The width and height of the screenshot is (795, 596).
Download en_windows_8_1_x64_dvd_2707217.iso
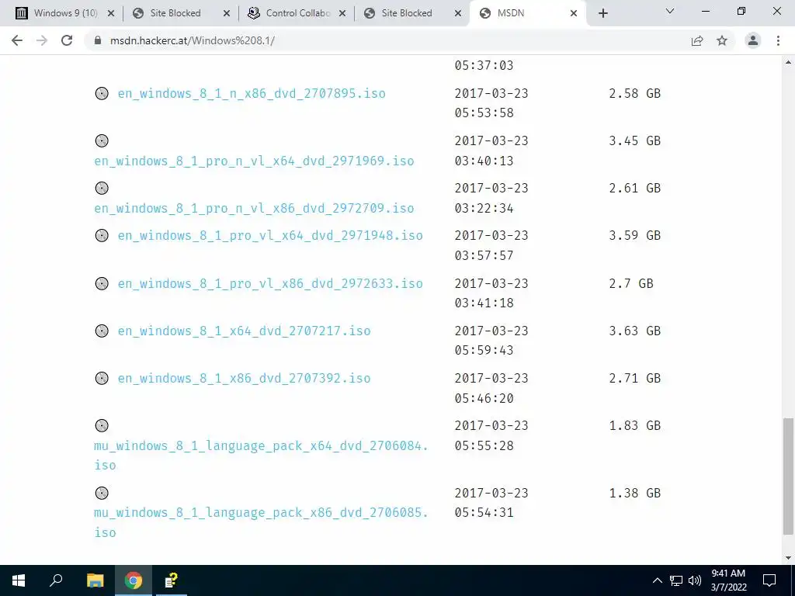coord(244,331)
